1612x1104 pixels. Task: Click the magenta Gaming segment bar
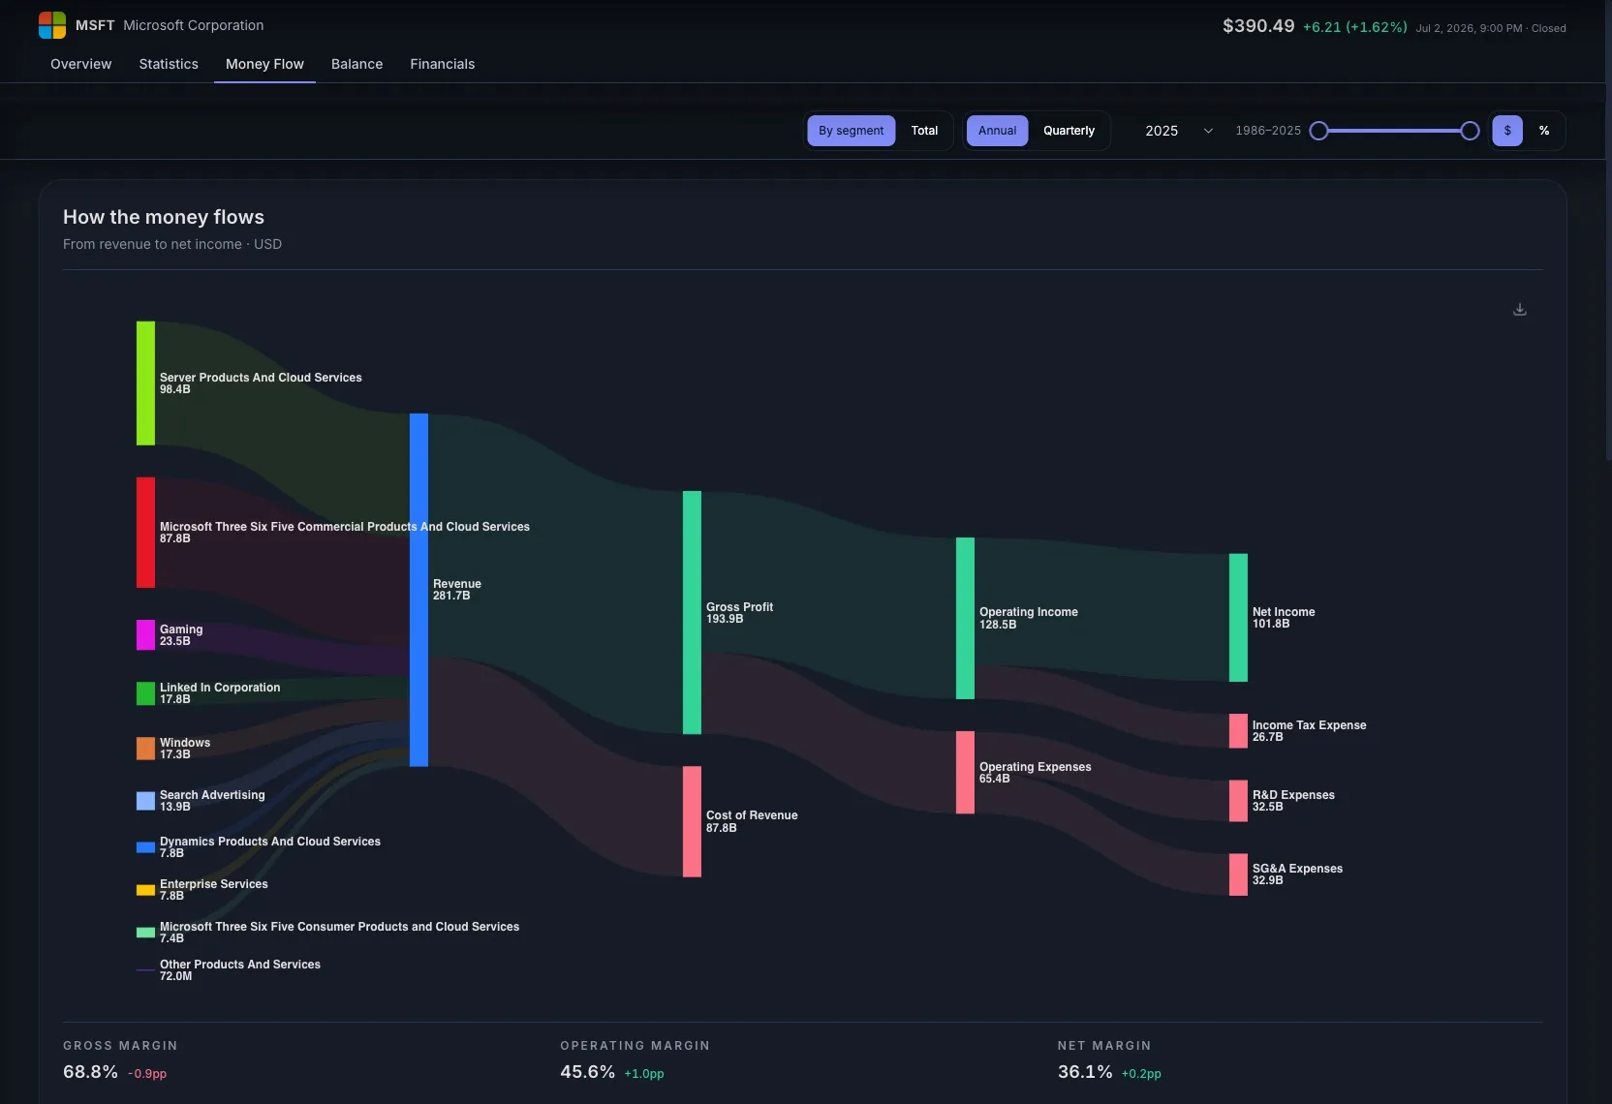[x=145, y=635]
